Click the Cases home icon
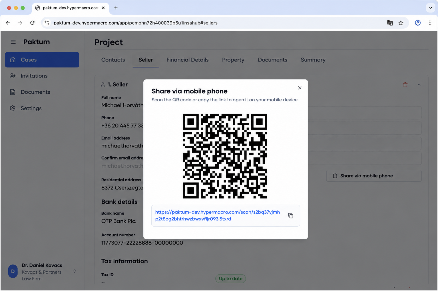This screenshot has width=438, height=291. (13, 60)
